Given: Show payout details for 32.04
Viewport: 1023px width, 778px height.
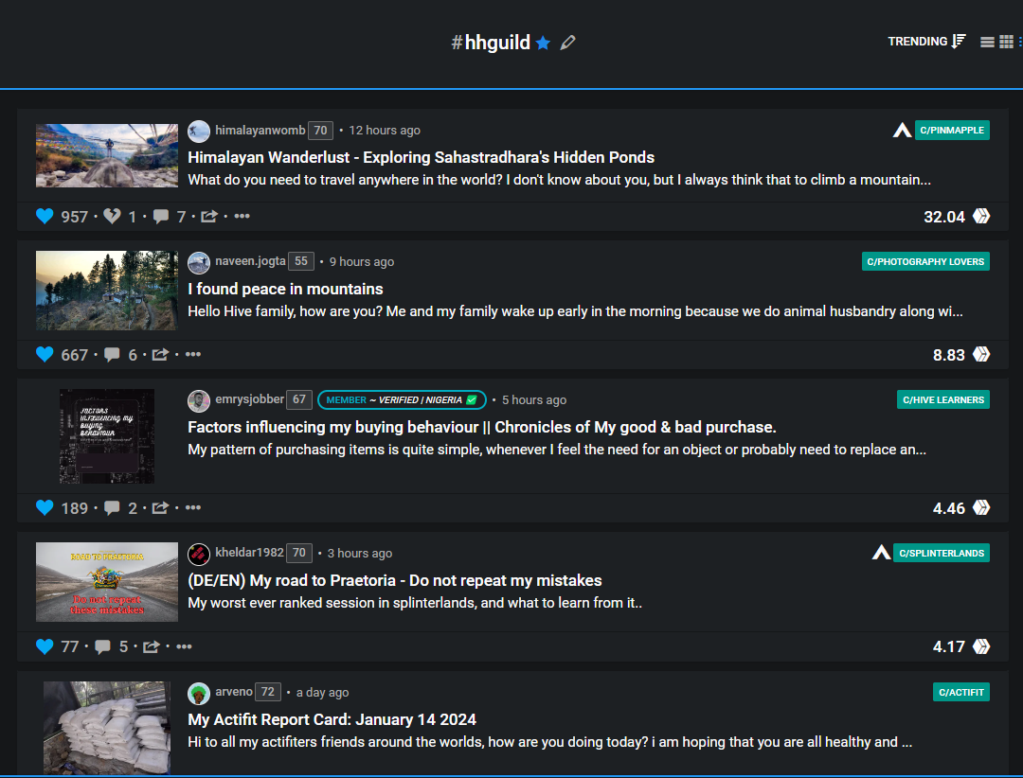Looking at the screenshot, I should [x=944, y=217].
